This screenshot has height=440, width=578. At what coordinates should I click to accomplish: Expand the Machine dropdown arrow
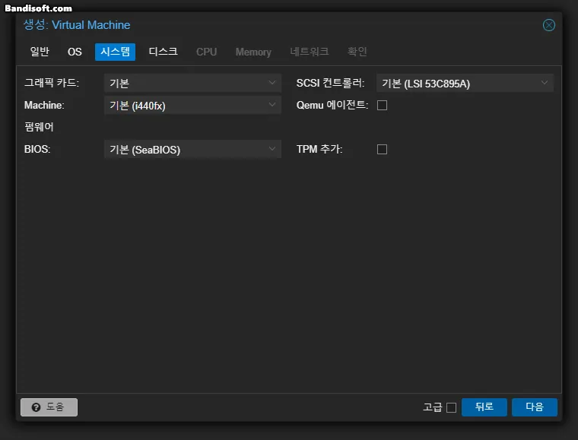click(x=272, y=105)
